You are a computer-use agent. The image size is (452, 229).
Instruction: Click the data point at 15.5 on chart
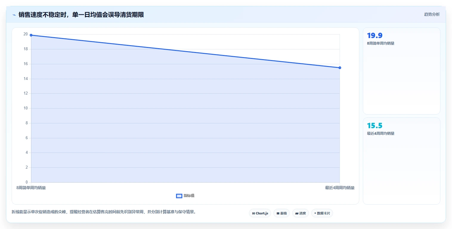[x=340, y=68]
